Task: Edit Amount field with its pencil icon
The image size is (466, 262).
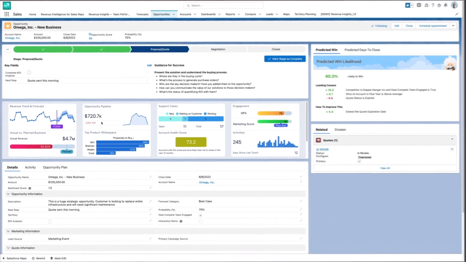Action: tap(151, 182)
